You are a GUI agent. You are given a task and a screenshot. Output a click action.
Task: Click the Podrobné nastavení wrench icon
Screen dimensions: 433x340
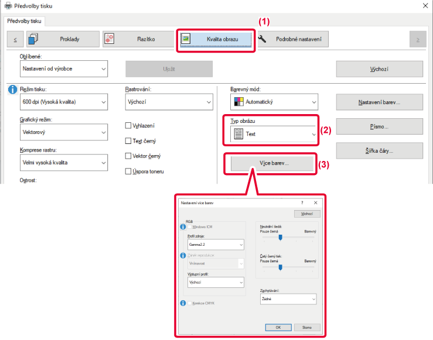pyautogui.click(x=263, y=39)
